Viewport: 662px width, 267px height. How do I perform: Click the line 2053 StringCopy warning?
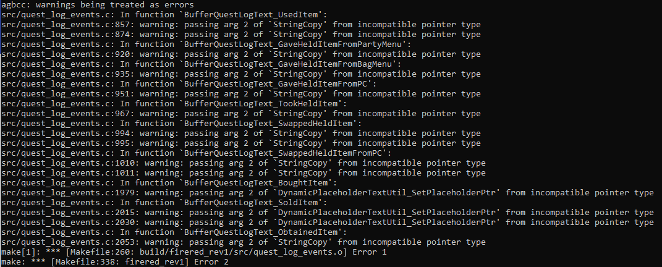(x=244, y=242)
